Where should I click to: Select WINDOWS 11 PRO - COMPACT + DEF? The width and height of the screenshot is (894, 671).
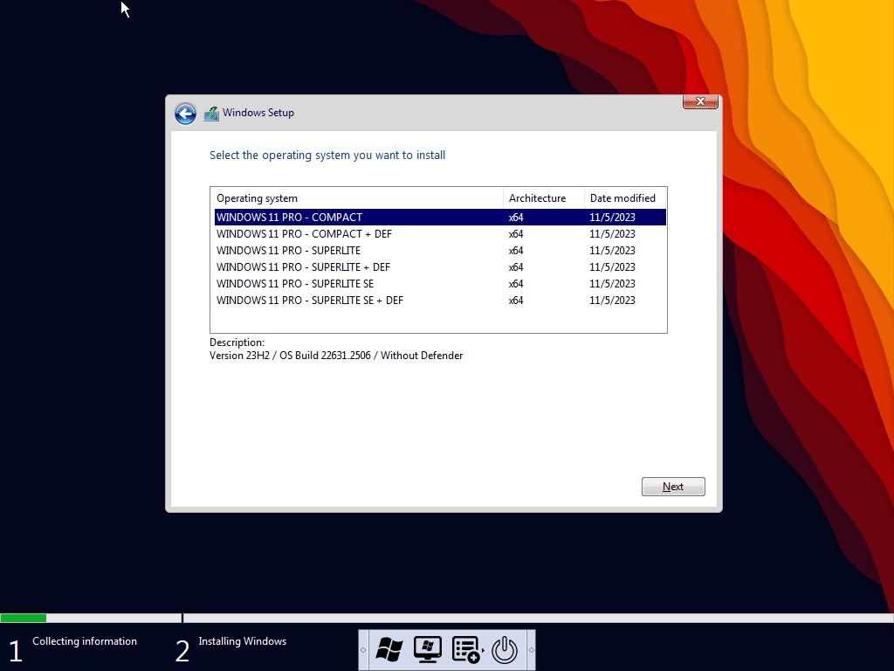click(440, 234)
